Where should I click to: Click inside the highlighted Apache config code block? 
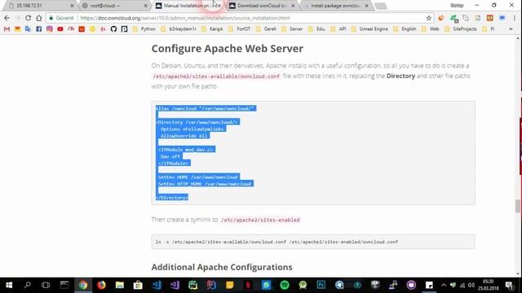pos(313,153)
